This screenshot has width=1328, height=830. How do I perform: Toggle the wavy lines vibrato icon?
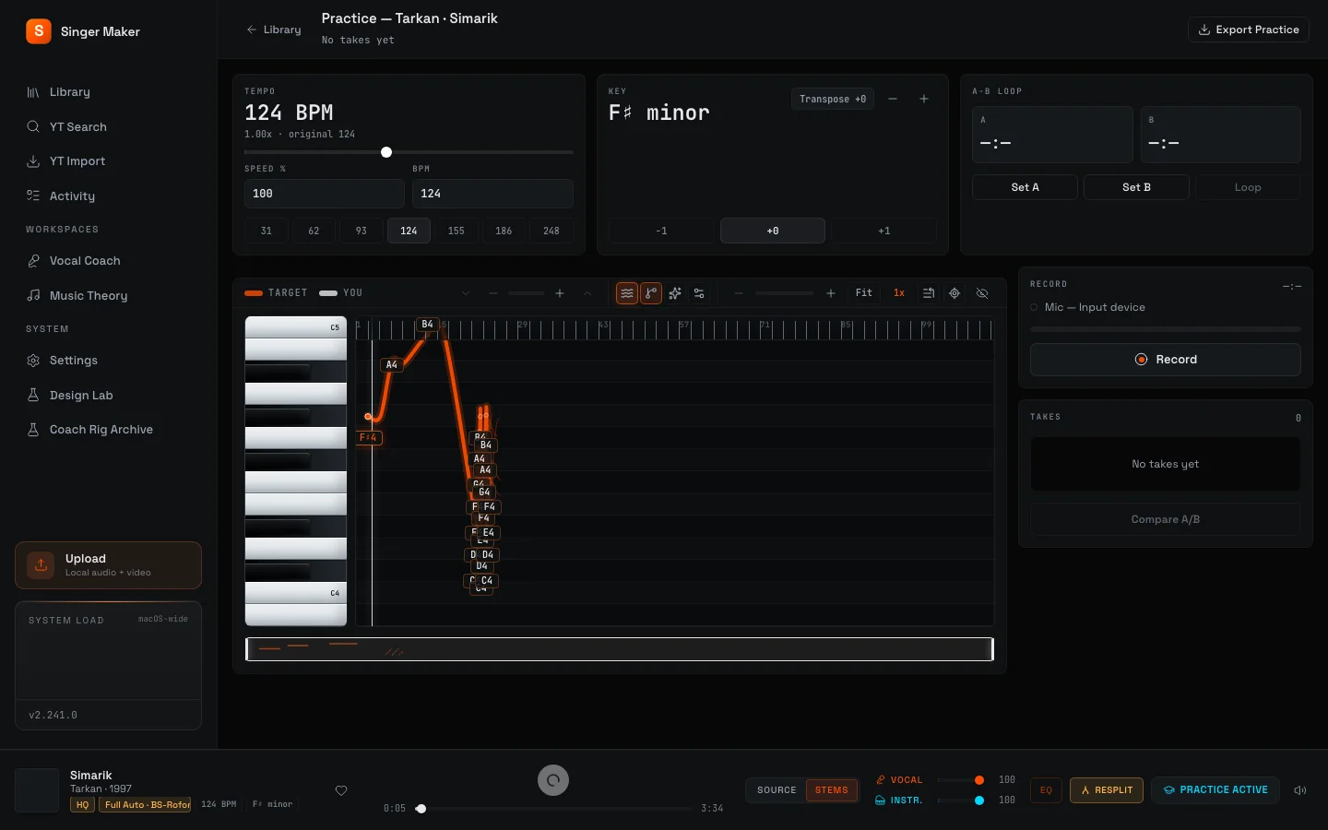tap(627, 293)
